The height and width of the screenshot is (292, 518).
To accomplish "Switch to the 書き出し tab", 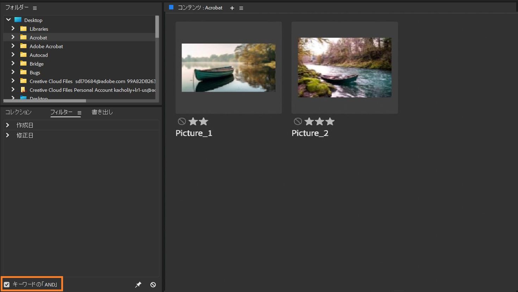I will 102,112.
